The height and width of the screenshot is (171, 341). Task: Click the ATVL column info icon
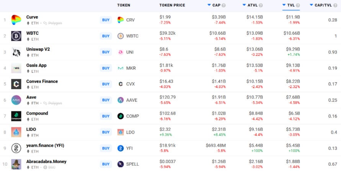[x=261, y=5]
